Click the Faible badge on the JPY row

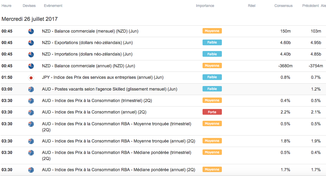click(212, 77)
